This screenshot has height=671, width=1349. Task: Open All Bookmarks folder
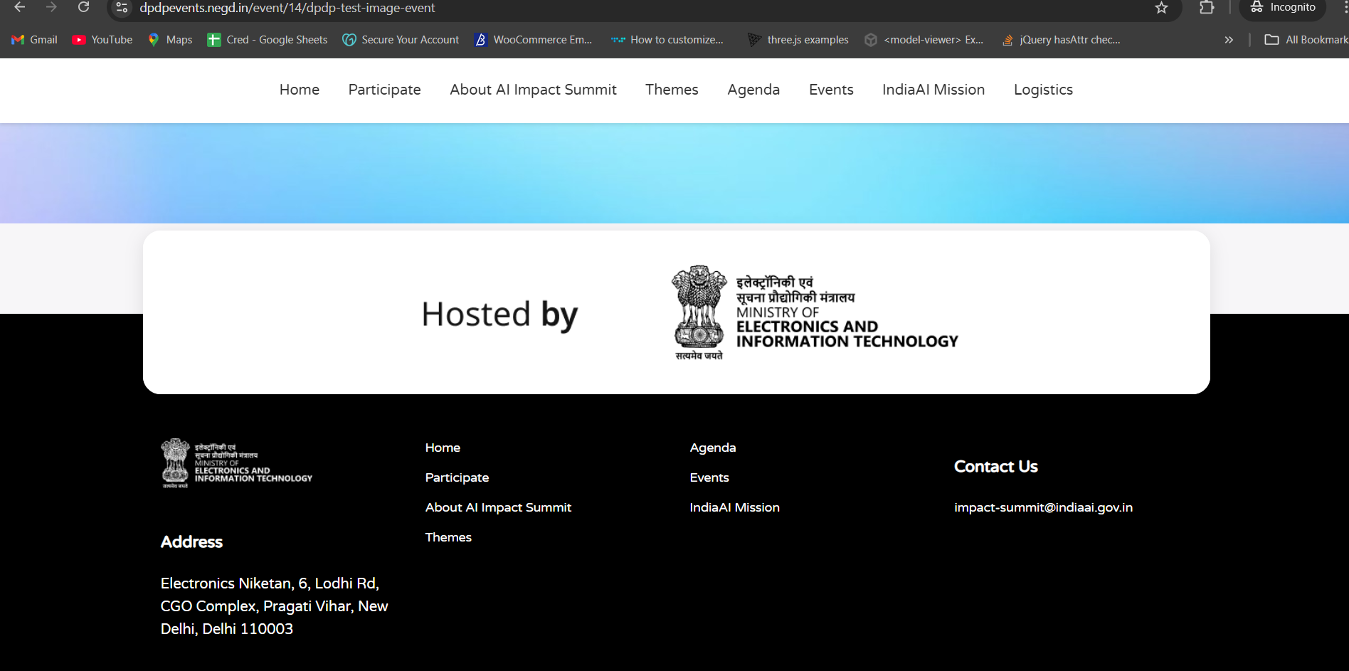tap(1306, 40)
